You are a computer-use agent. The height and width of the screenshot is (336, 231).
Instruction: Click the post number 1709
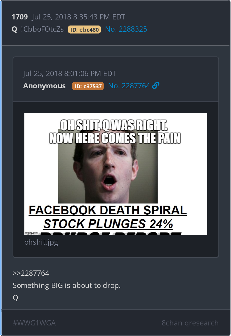20,17
